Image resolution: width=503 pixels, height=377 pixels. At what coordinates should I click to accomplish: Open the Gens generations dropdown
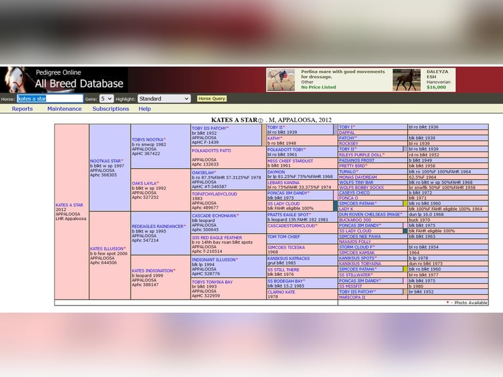coord(106,99)
